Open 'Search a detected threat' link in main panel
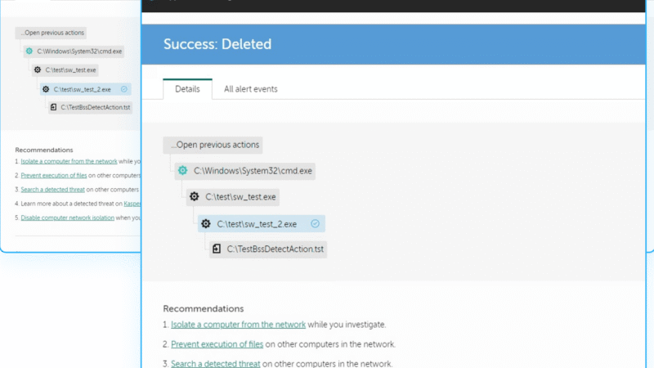 click(x=215, y=363)
